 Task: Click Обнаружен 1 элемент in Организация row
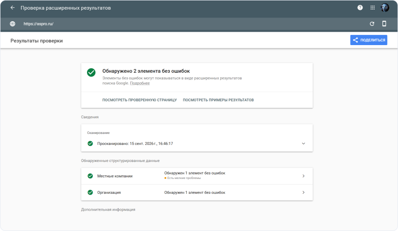[195, 192]
